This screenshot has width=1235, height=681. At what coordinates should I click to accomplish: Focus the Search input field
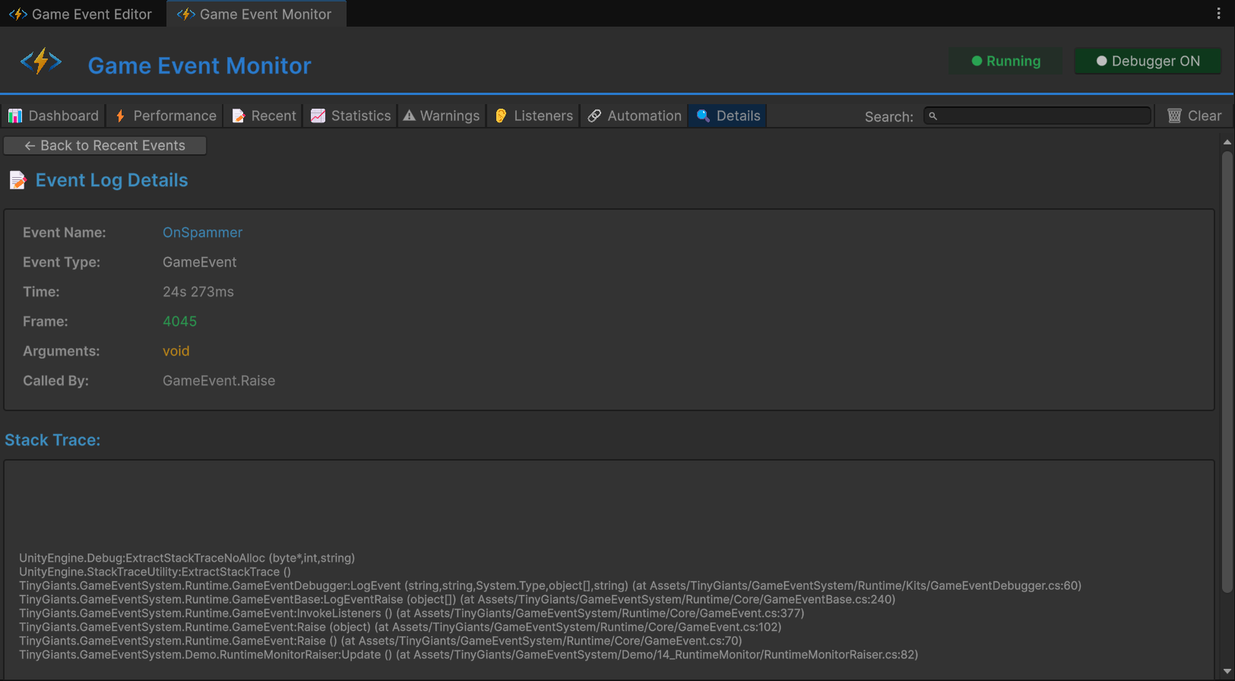pyautogui.click(x=1037, y=116)
